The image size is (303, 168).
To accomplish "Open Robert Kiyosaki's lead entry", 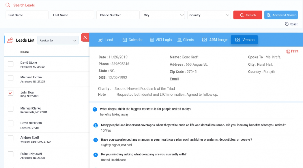I will click(47, 156).
